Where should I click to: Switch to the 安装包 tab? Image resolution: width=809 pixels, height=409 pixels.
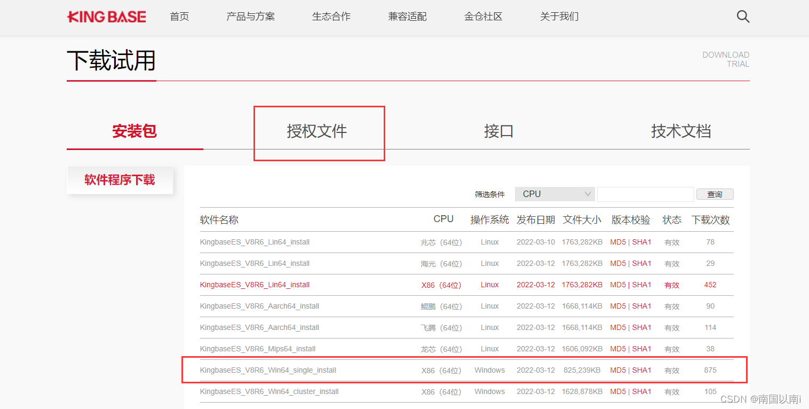click(134, 131)
